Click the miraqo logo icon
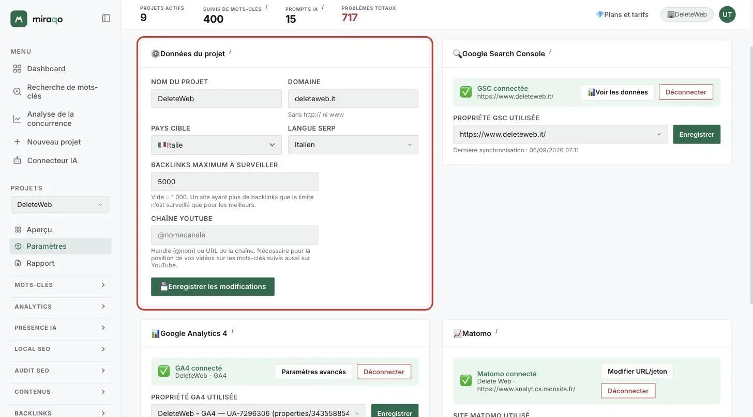Screen dimensions: 753x417 [x=19, y=19]
